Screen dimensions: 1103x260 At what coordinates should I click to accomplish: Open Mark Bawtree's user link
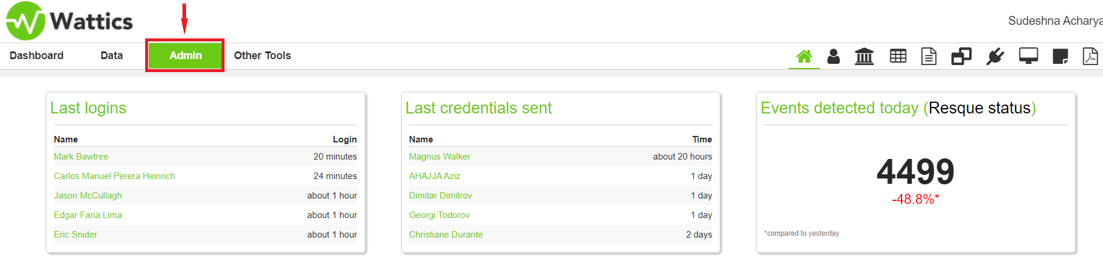tap(81, 157)
